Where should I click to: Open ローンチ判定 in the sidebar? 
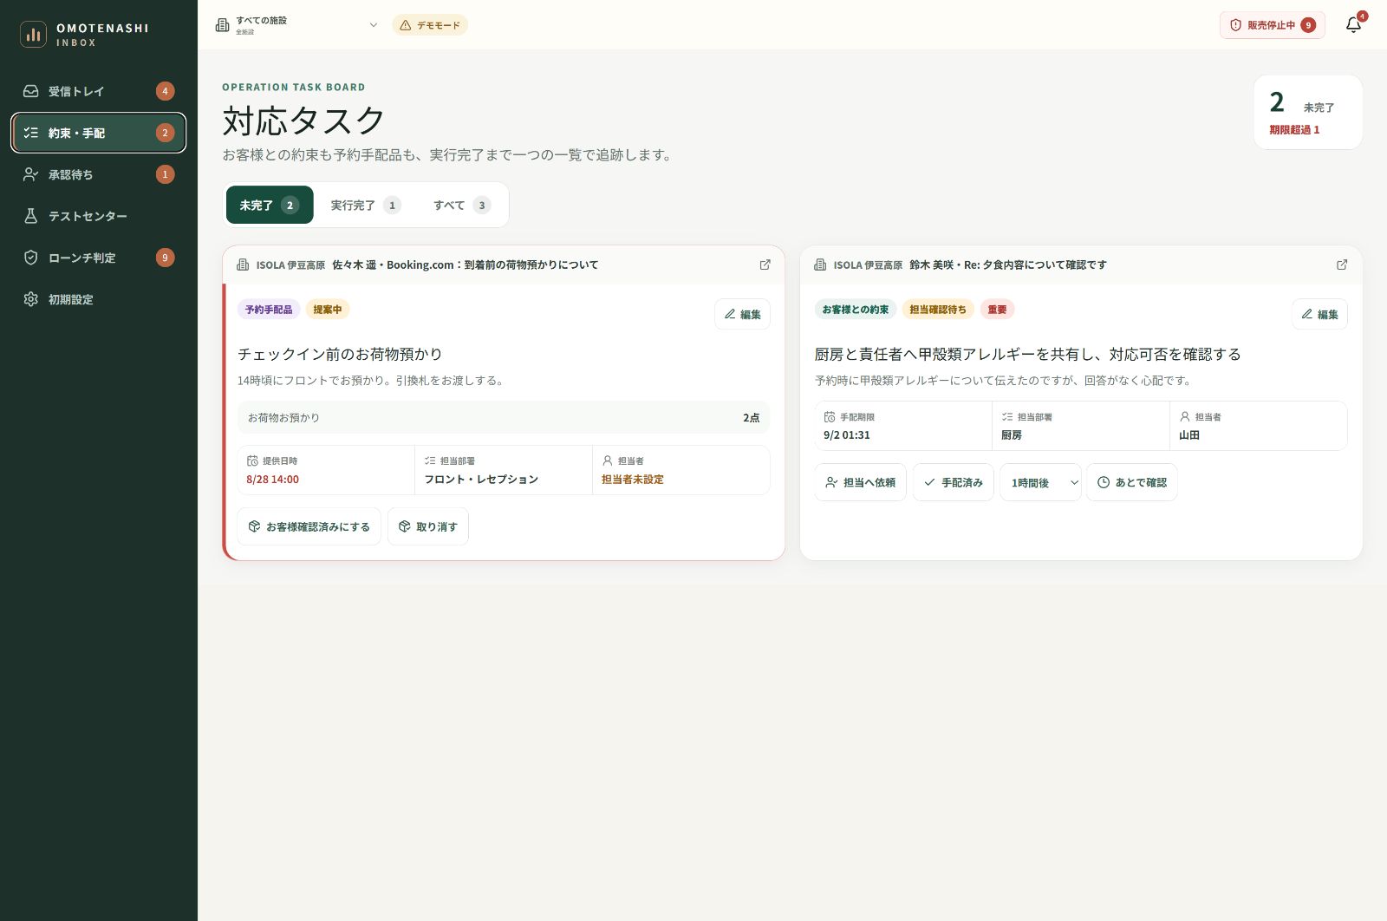click(99, 258)
